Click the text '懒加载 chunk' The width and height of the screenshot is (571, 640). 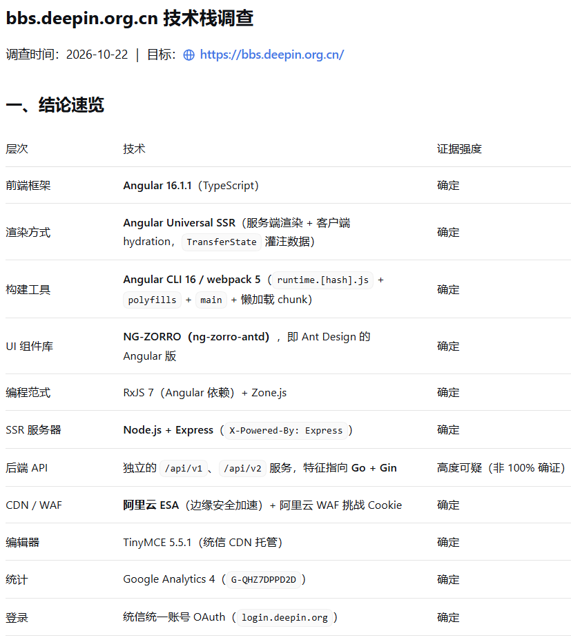click(274, 300)
